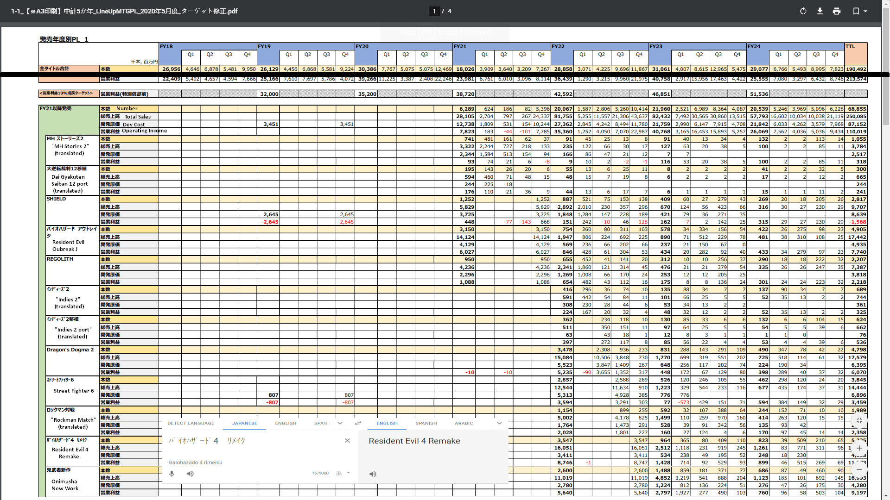Choose Arabic as target language
Viewport: 890px width, 500px height.
[x=464, y=423]
